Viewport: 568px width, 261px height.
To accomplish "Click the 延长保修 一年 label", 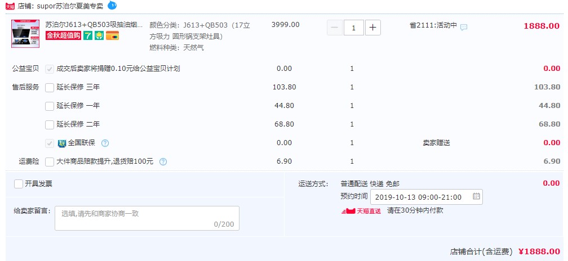I will pos(78,106).
